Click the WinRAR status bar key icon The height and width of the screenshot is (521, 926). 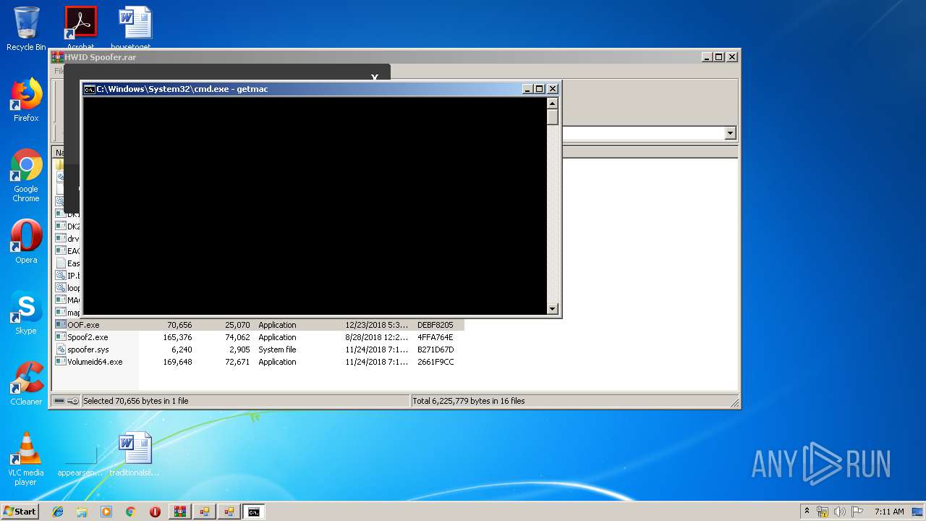[73, 401]
